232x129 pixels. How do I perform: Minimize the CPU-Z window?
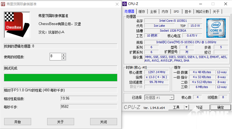tap(201, 4)
